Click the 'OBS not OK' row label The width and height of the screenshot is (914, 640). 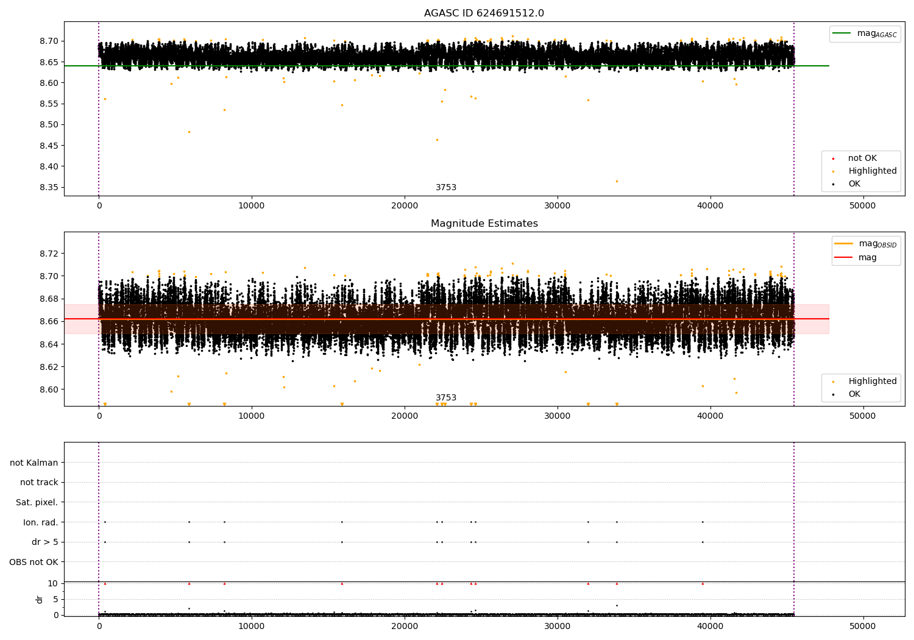(34, 562)
